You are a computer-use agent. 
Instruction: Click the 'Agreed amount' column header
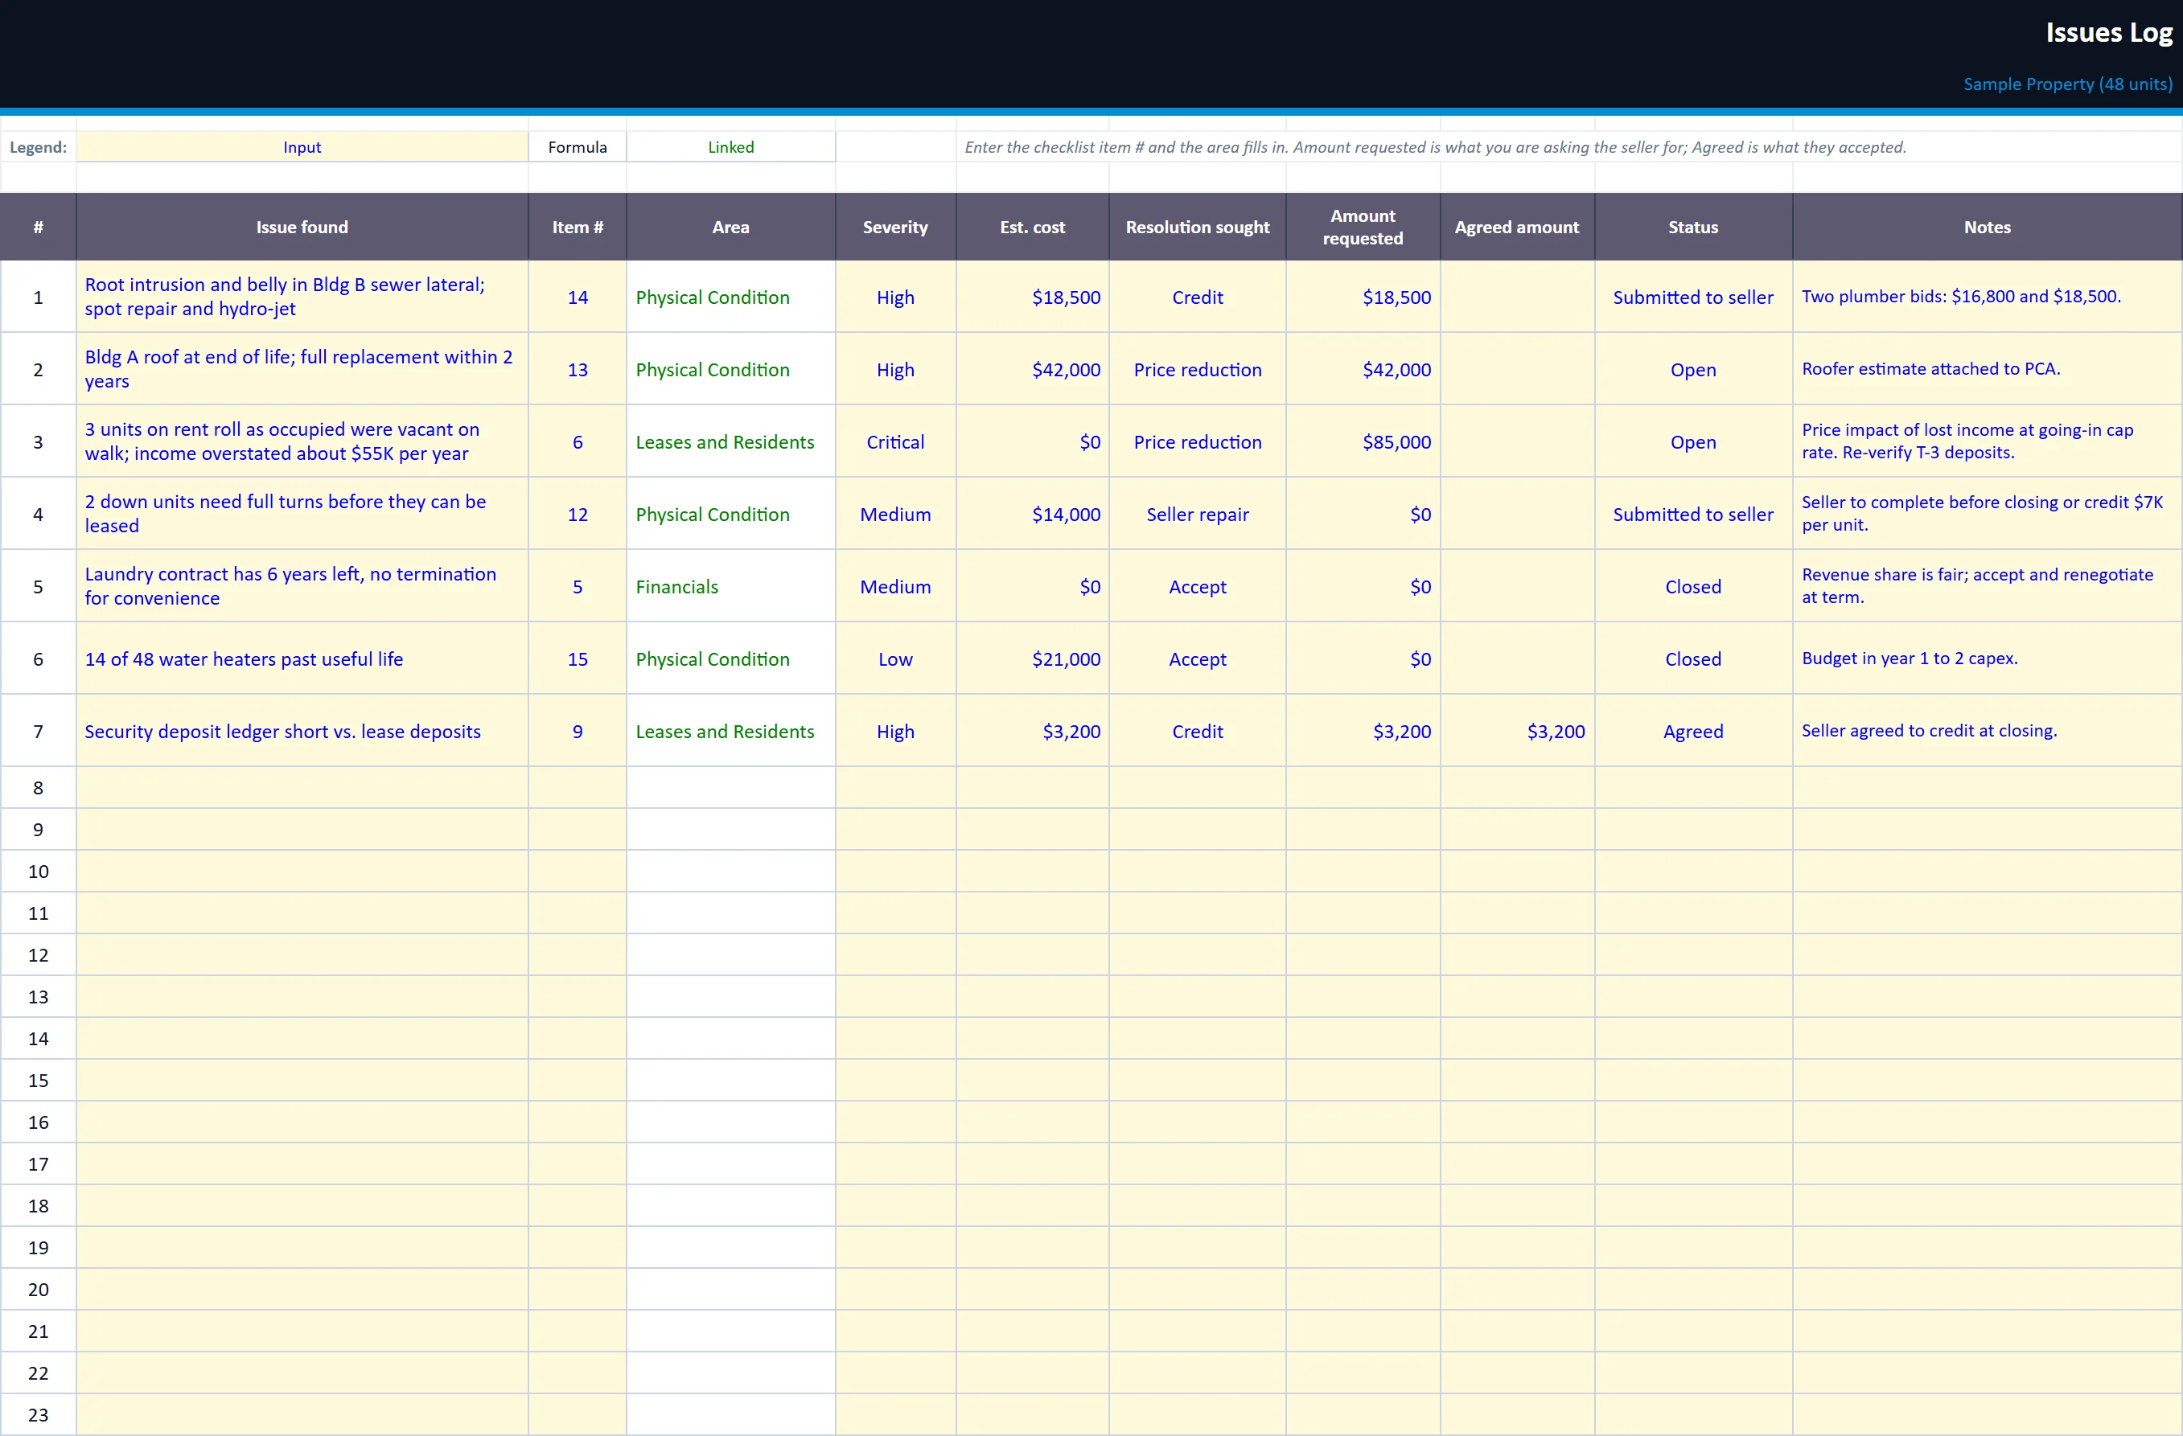1517,227
